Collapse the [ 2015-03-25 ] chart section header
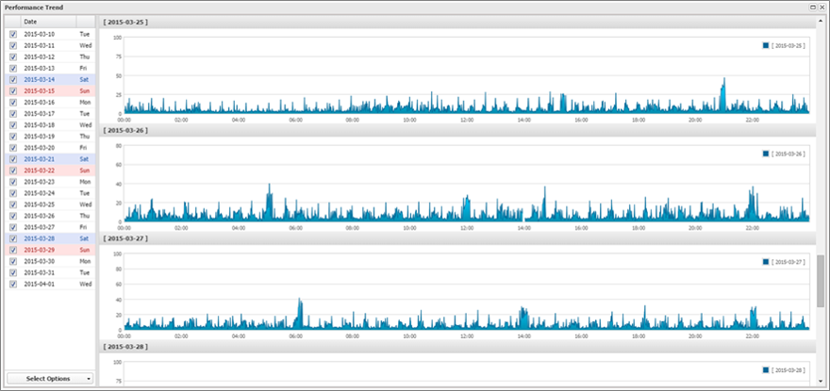This screenshot has width=830, height=391. (458, 22)
